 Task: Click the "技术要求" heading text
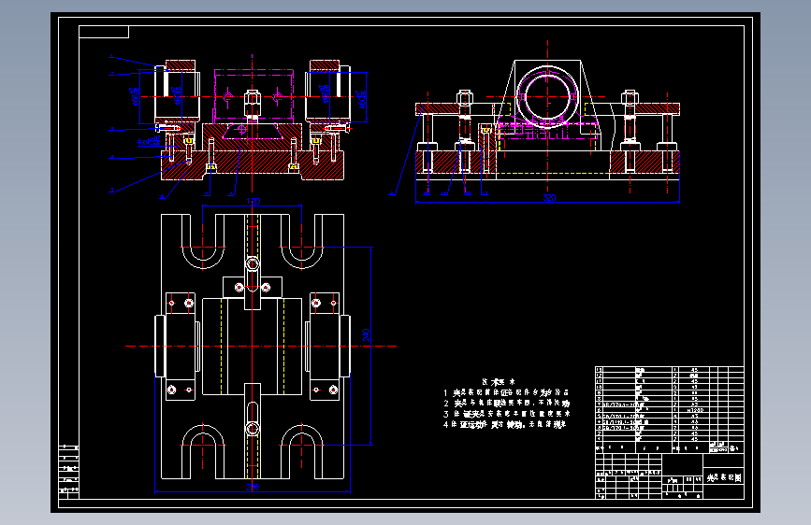(498, 382)
